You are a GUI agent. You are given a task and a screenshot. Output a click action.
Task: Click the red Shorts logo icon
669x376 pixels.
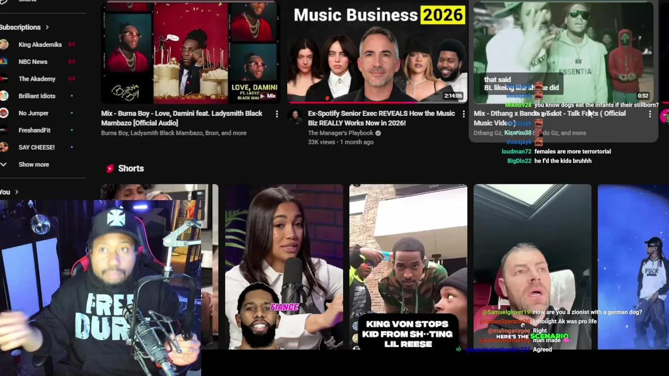pyautogui.click(x=110, y=168)
